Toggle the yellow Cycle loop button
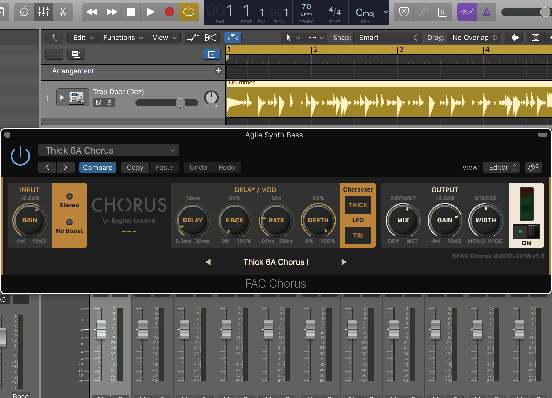The height and width of the screenshot is (398, 552). tap(189, 12)
